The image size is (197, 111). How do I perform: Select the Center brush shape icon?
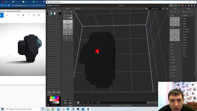point(68,15)
